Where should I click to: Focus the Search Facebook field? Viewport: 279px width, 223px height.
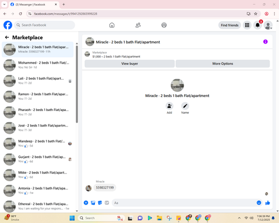[45, 25]
